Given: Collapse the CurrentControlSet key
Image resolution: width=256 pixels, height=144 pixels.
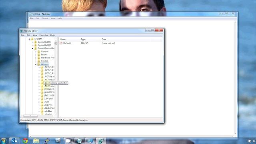Looking at the screenshot, I should click(x=32, y=48).
